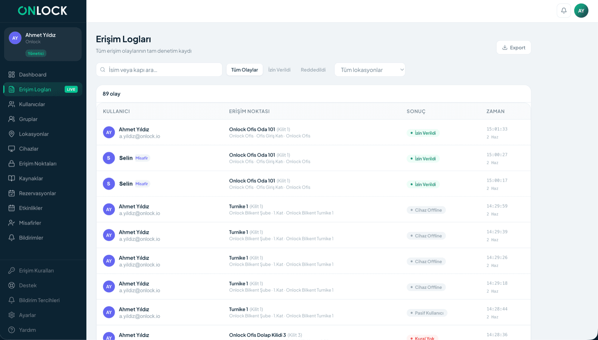Image resolution: width=598 pixels, height=340 pixels.
Task: Switch to İzin Verildi filter tab
Action: click(279, 70)
